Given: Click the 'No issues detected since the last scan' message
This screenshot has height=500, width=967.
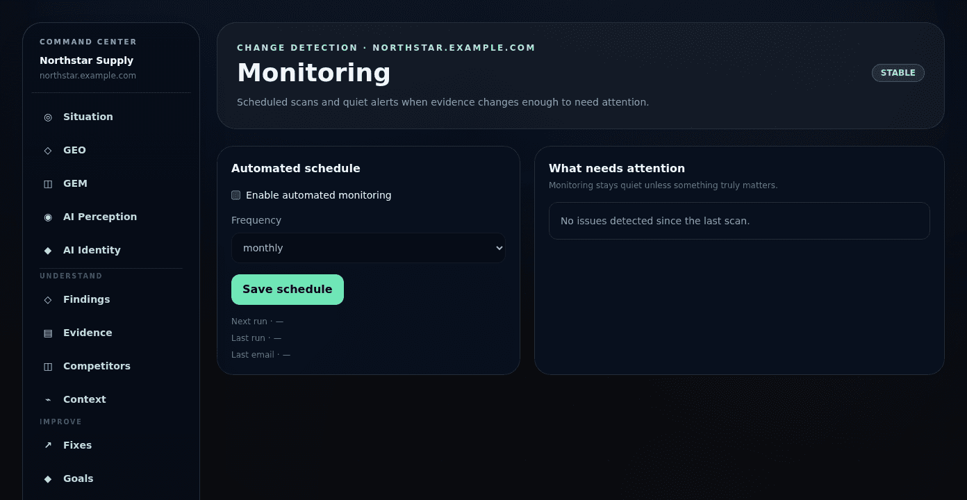Looking at the screenshot, I should pos(655,221).
